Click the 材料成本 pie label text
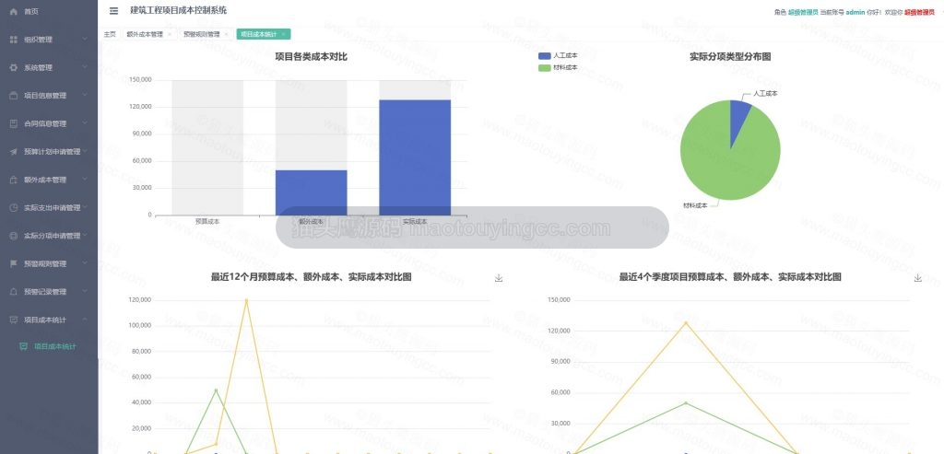Viewport: 944px width, 454px height. pyautogui.click(x=695, y=205)
